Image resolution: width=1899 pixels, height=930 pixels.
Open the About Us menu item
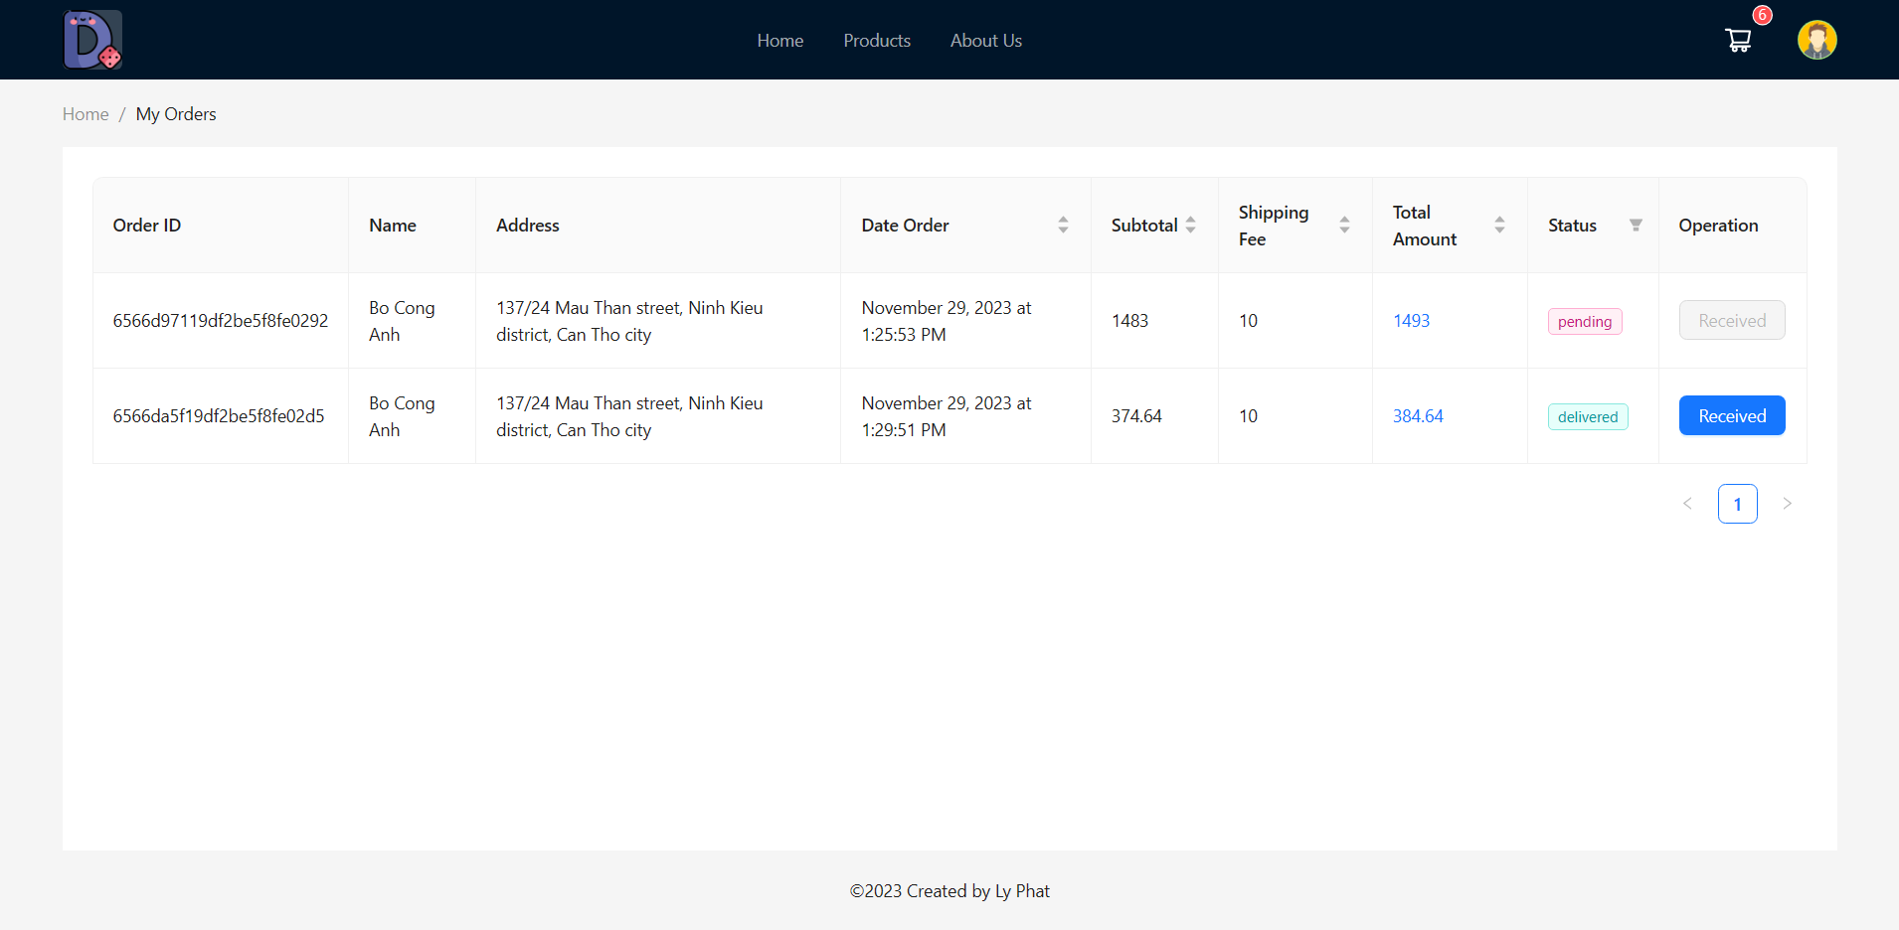985,40
